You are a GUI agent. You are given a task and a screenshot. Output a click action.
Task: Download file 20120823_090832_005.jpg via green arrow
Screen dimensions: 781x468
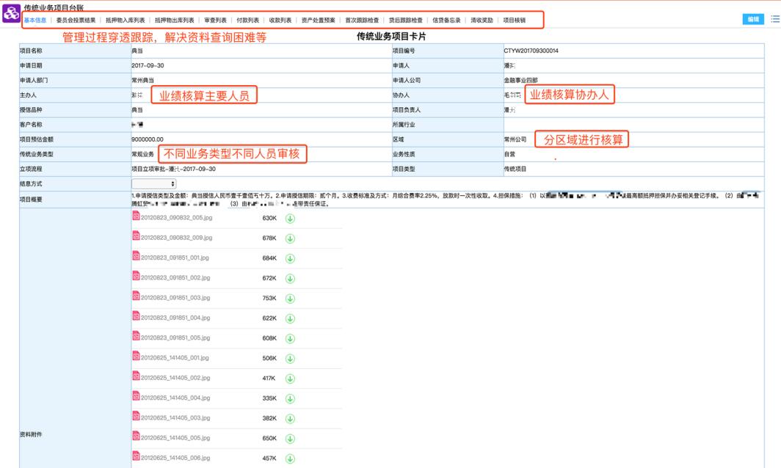point(290,218)
